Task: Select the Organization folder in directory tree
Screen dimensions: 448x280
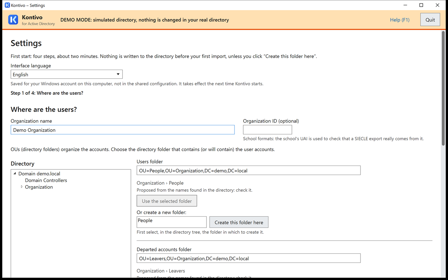Action: 39,187
